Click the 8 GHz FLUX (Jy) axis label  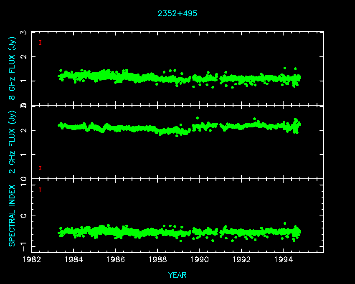coord(13,68)
